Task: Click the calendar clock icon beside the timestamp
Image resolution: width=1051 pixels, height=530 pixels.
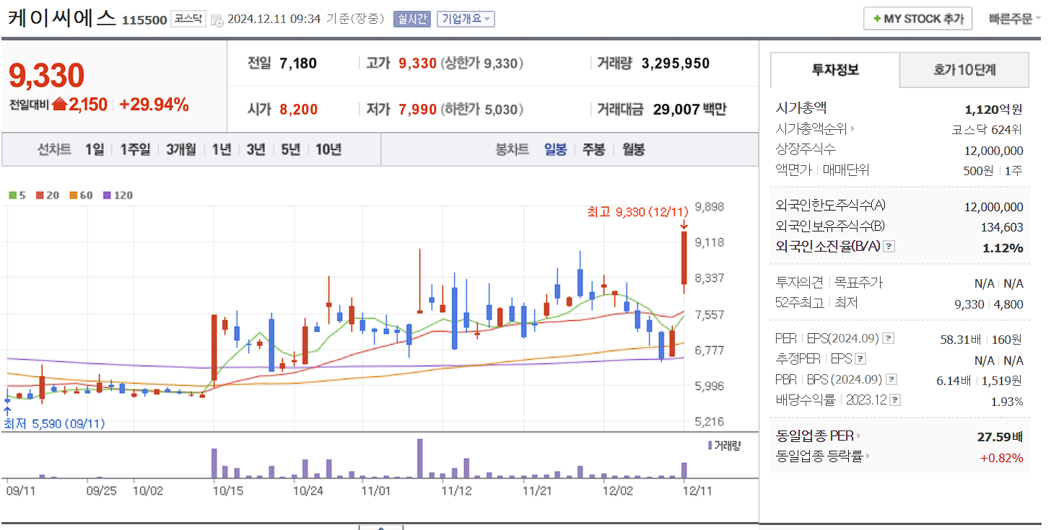Action: 217,19
